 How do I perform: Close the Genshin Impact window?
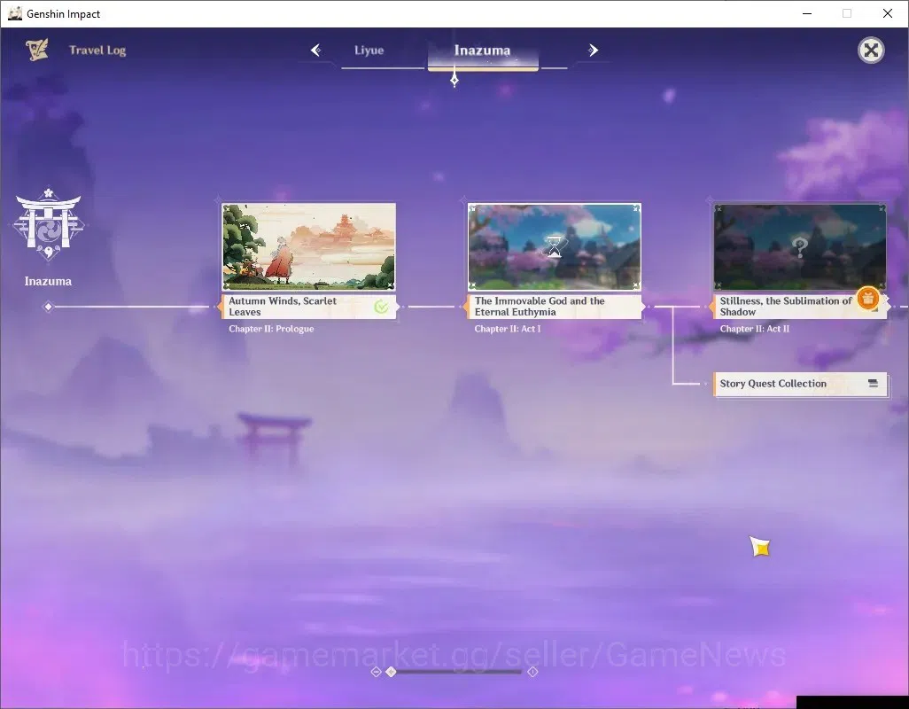click(888, 13)
